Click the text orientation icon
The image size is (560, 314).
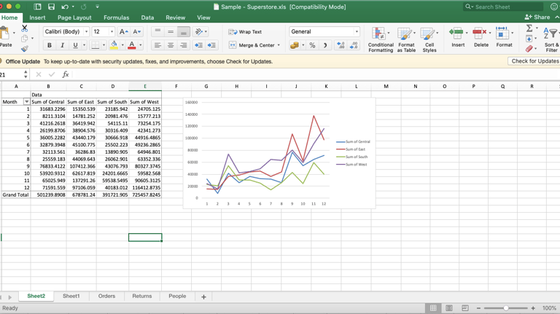click(199, 32)
